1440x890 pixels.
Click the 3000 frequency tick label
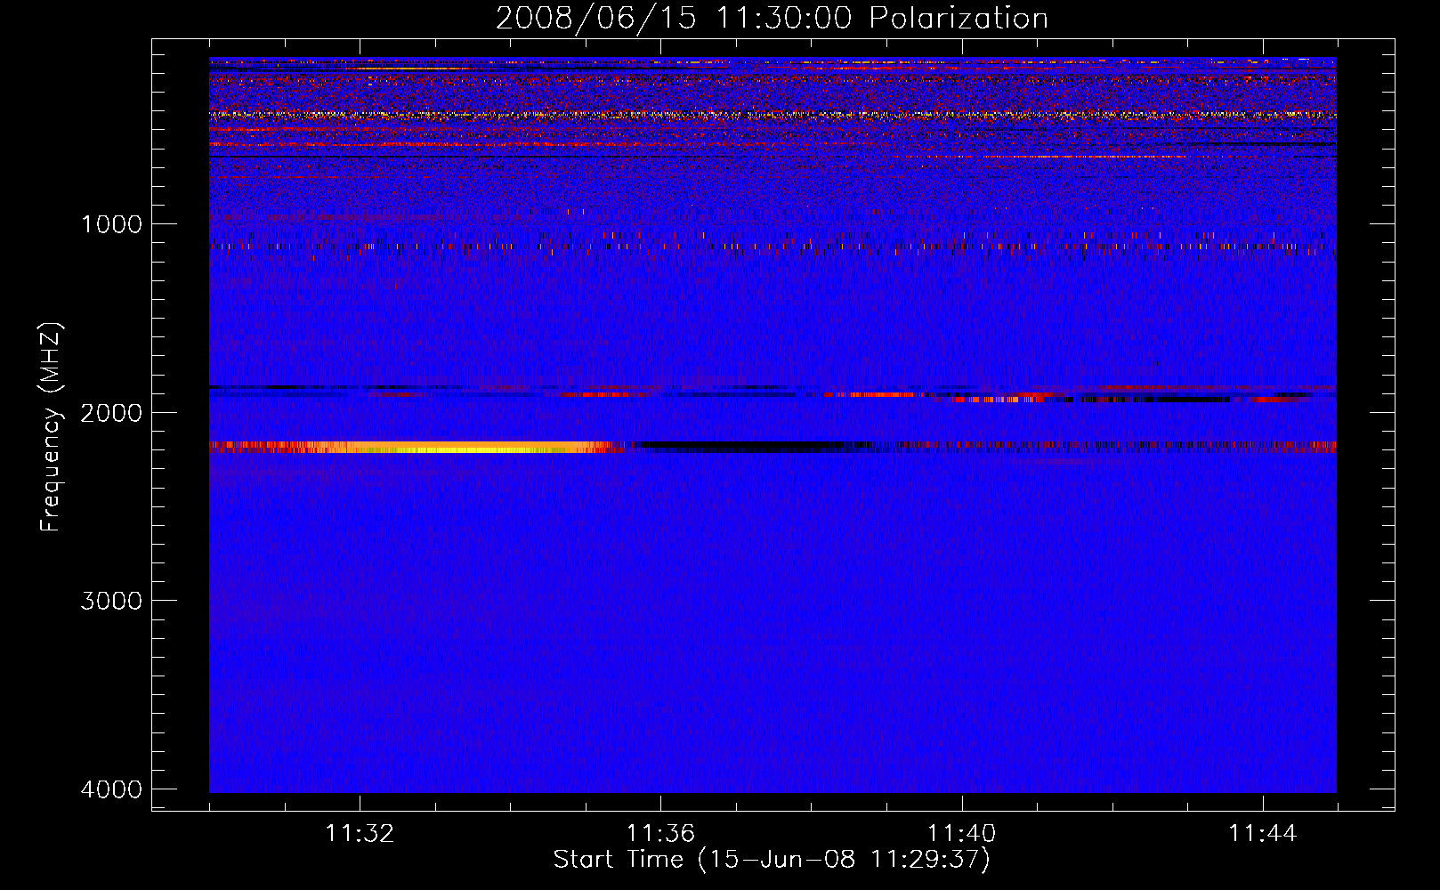(x=111, y=601)
